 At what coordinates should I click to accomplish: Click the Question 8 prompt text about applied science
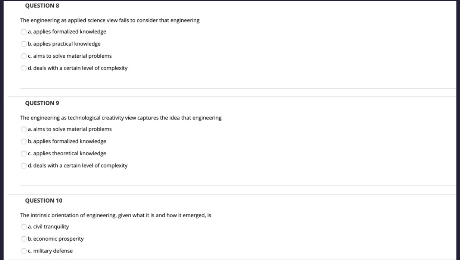[x=110, y=20]
